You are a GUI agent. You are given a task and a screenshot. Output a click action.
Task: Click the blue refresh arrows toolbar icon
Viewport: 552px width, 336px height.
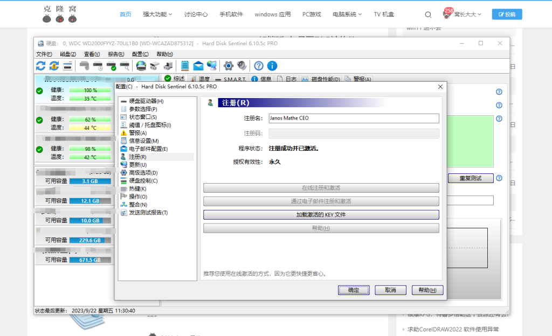[40, 66]
